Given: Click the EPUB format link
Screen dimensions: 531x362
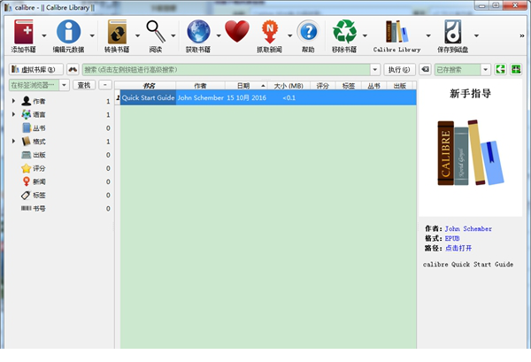Looking at the screenshot, I should coord(452,238).
